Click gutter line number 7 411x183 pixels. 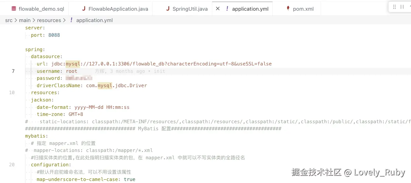coord(13,71)
